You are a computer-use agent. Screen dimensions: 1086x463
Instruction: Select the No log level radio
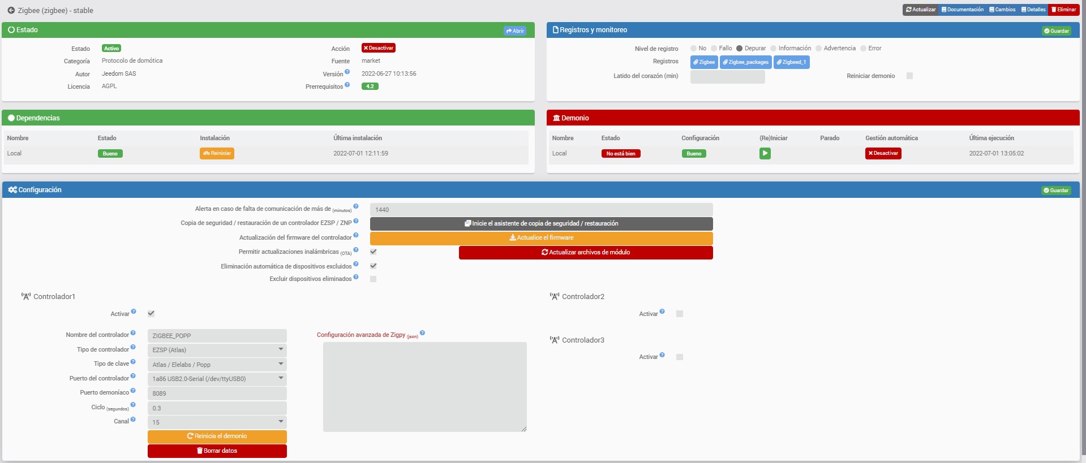pos(693,49)
